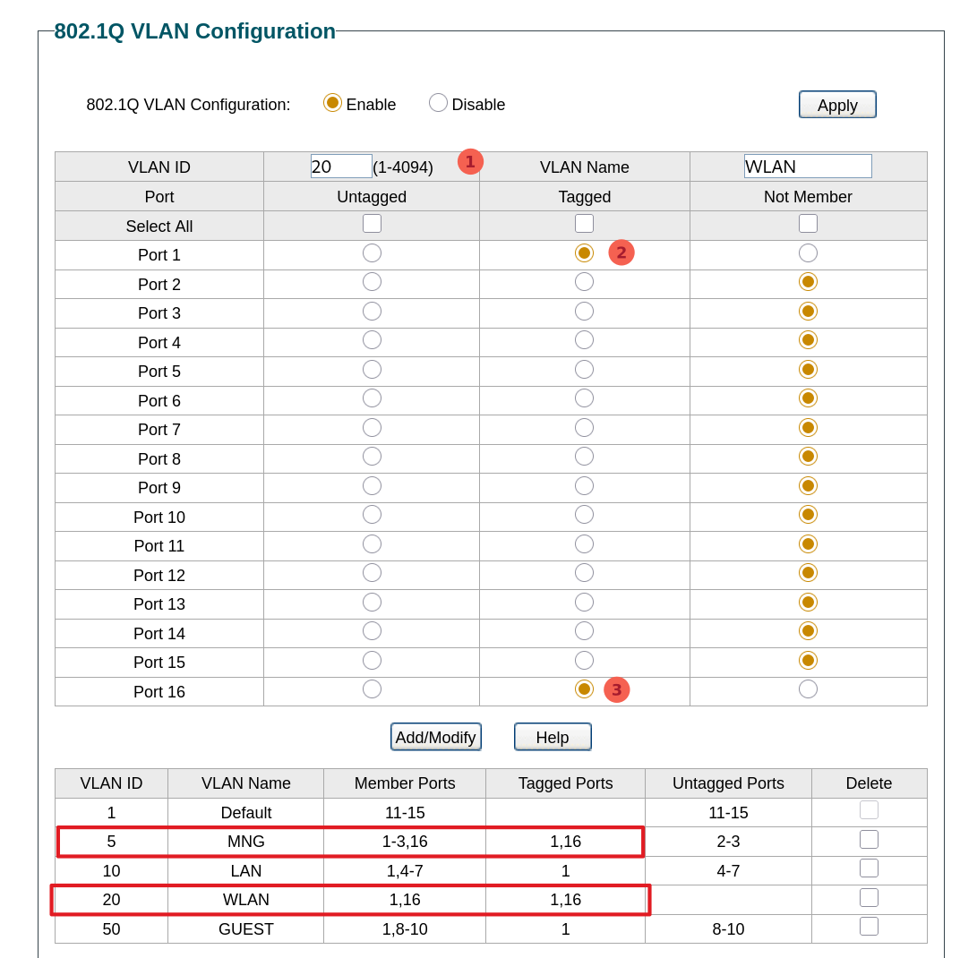Check the Select All Untagged checkbox
Screen dimensions: 960x958
372,224
